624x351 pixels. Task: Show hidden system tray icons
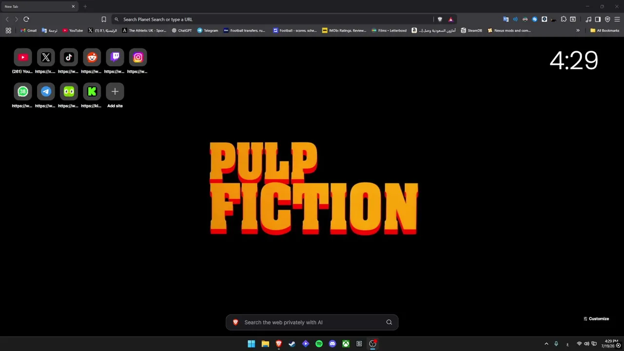(x=546, y=344)
